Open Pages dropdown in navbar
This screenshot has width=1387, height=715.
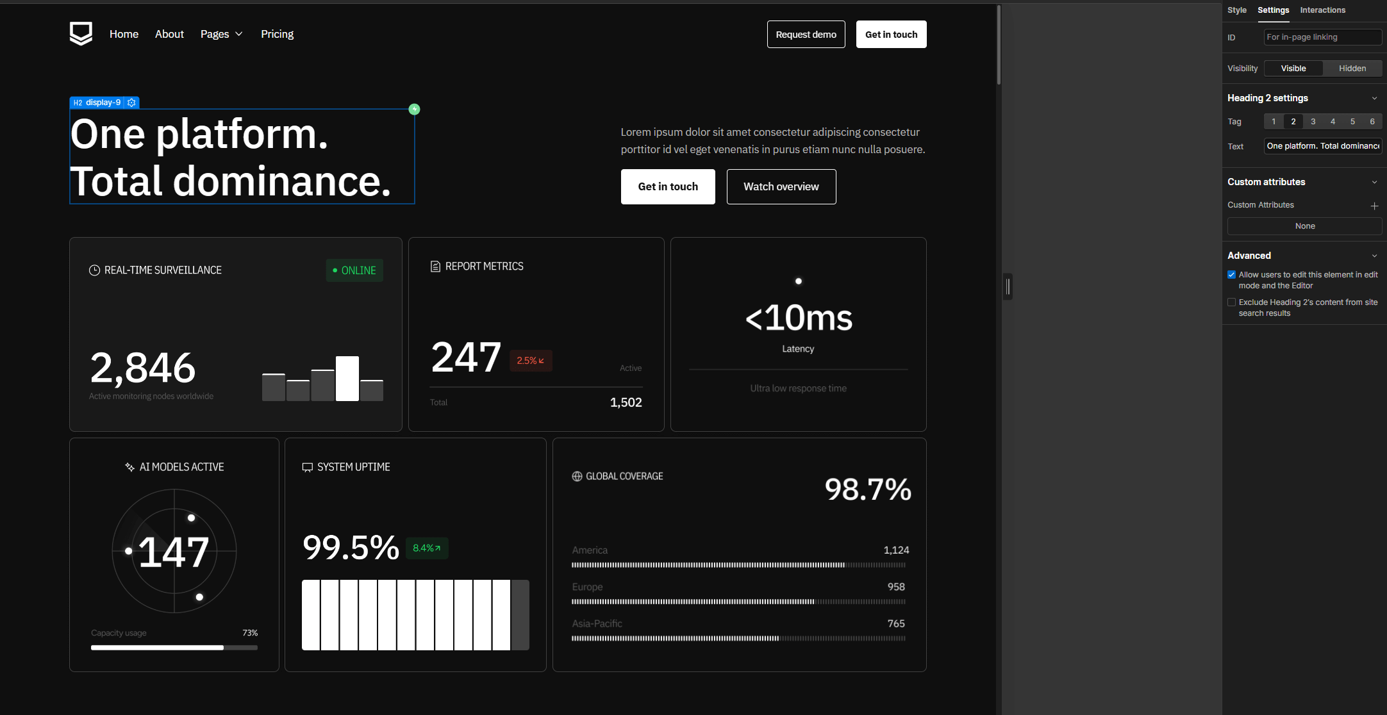(x=221, y=34)
